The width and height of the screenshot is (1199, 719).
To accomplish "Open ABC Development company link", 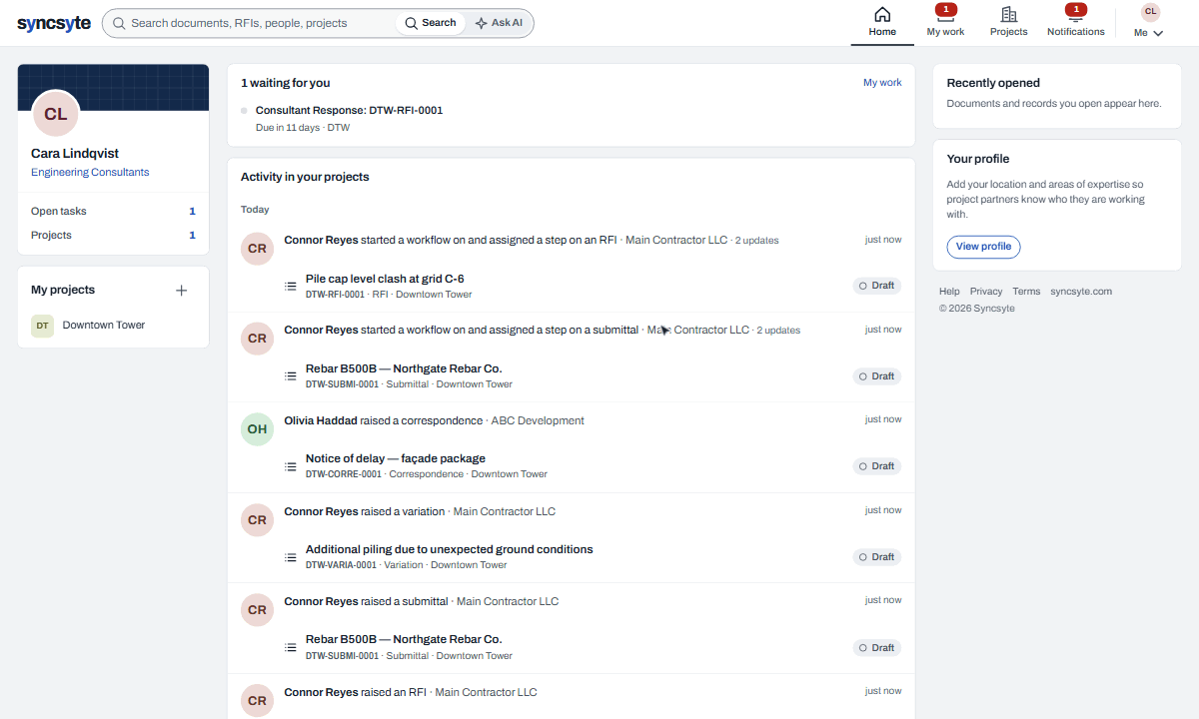I will click(538, 420).
